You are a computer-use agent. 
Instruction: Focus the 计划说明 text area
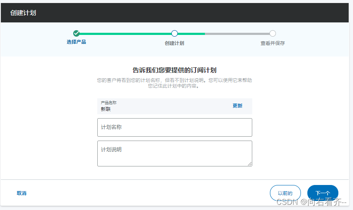(175, 154)
